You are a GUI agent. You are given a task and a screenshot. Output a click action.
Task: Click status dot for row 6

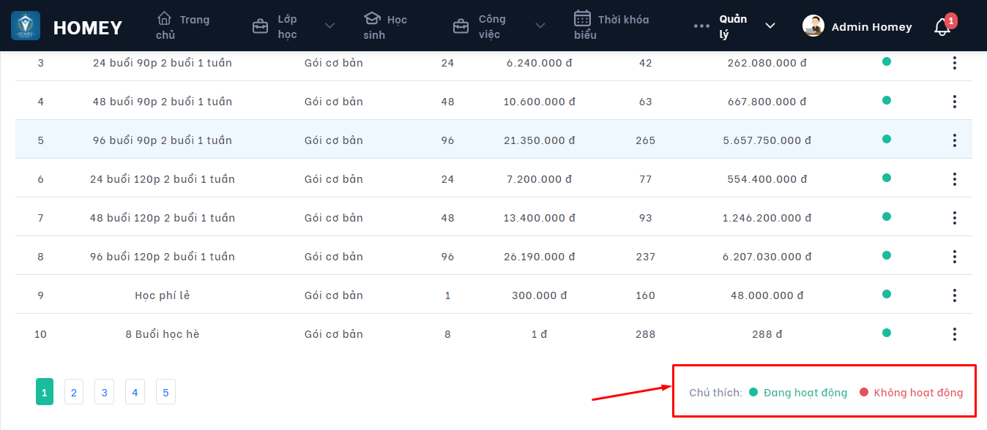click(x=887, y=178)
